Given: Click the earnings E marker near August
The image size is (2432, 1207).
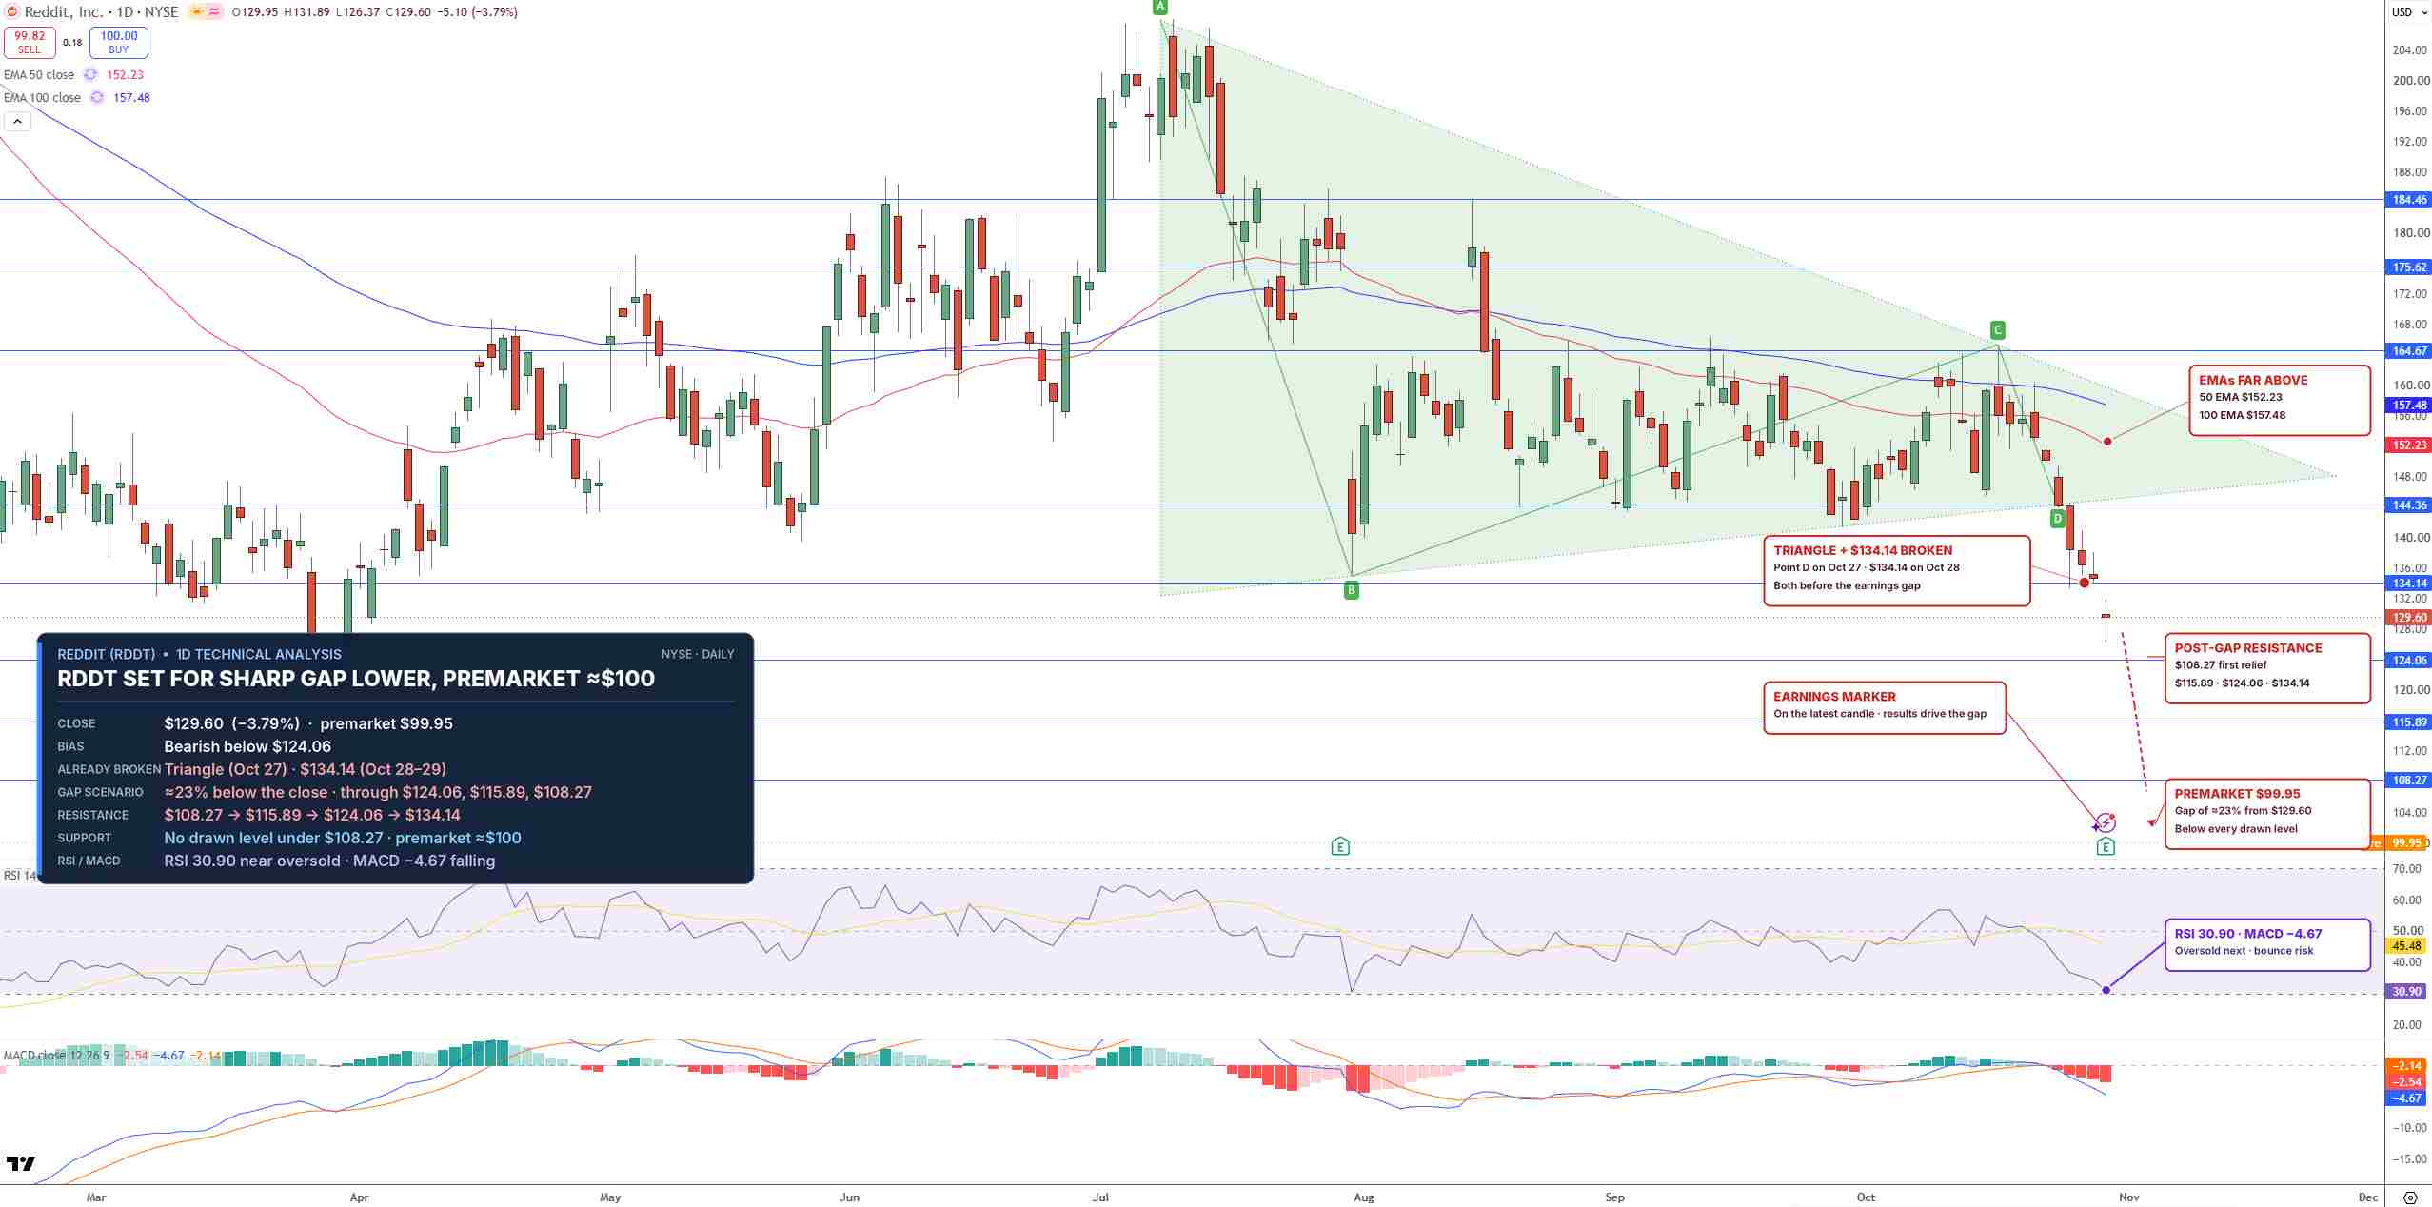Looking at the screenshot, I should point(1340,845).
